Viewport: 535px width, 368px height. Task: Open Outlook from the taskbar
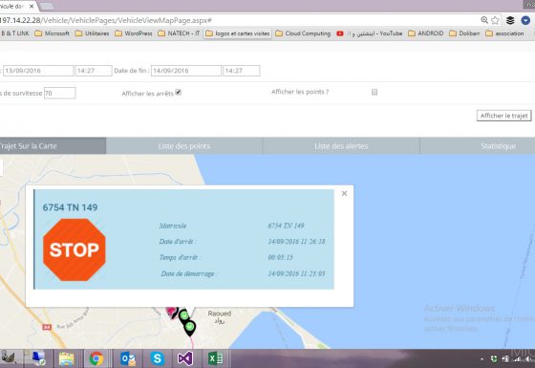[128, 358]
